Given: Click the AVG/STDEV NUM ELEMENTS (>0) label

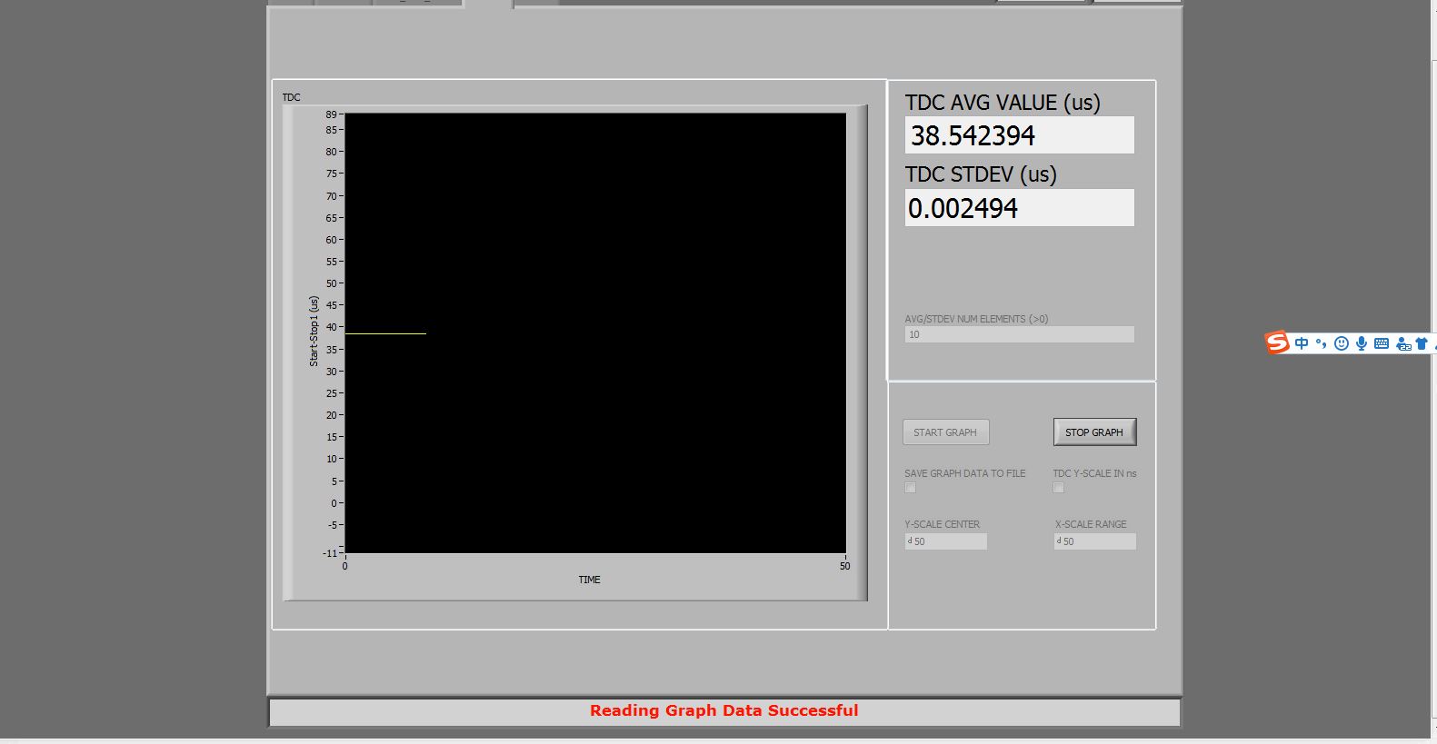Looking at the screenshot, I should click(x=976, y=319).
